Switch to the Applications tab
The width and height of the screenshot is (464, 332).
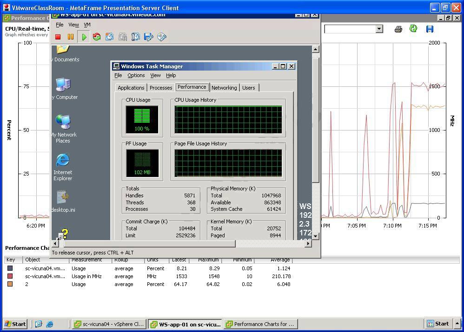[131, 88]
